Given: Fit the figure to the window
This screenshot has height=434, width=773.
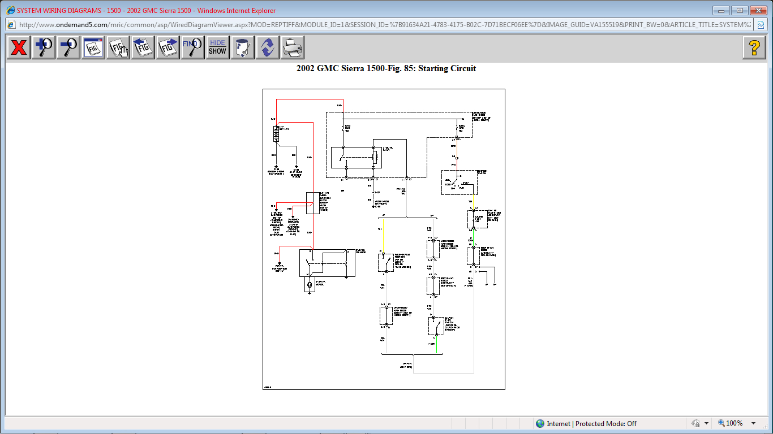Looking at the screenshot, I should click(93, 47).
